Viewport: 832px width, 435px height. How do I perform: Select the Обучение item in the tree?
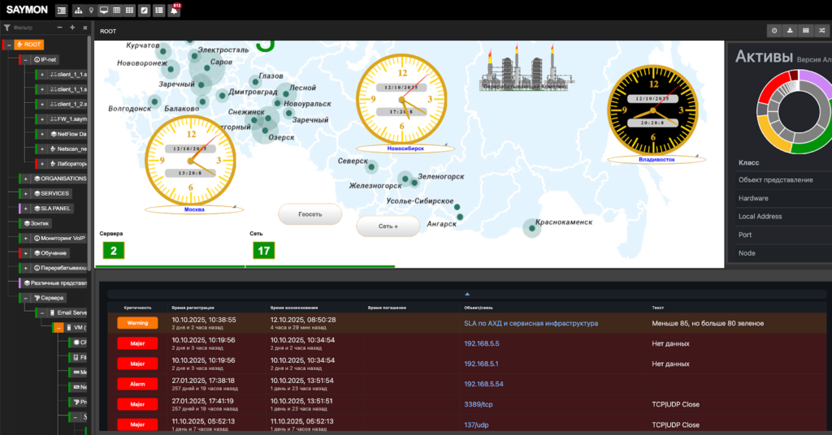[x=54, y=253]
